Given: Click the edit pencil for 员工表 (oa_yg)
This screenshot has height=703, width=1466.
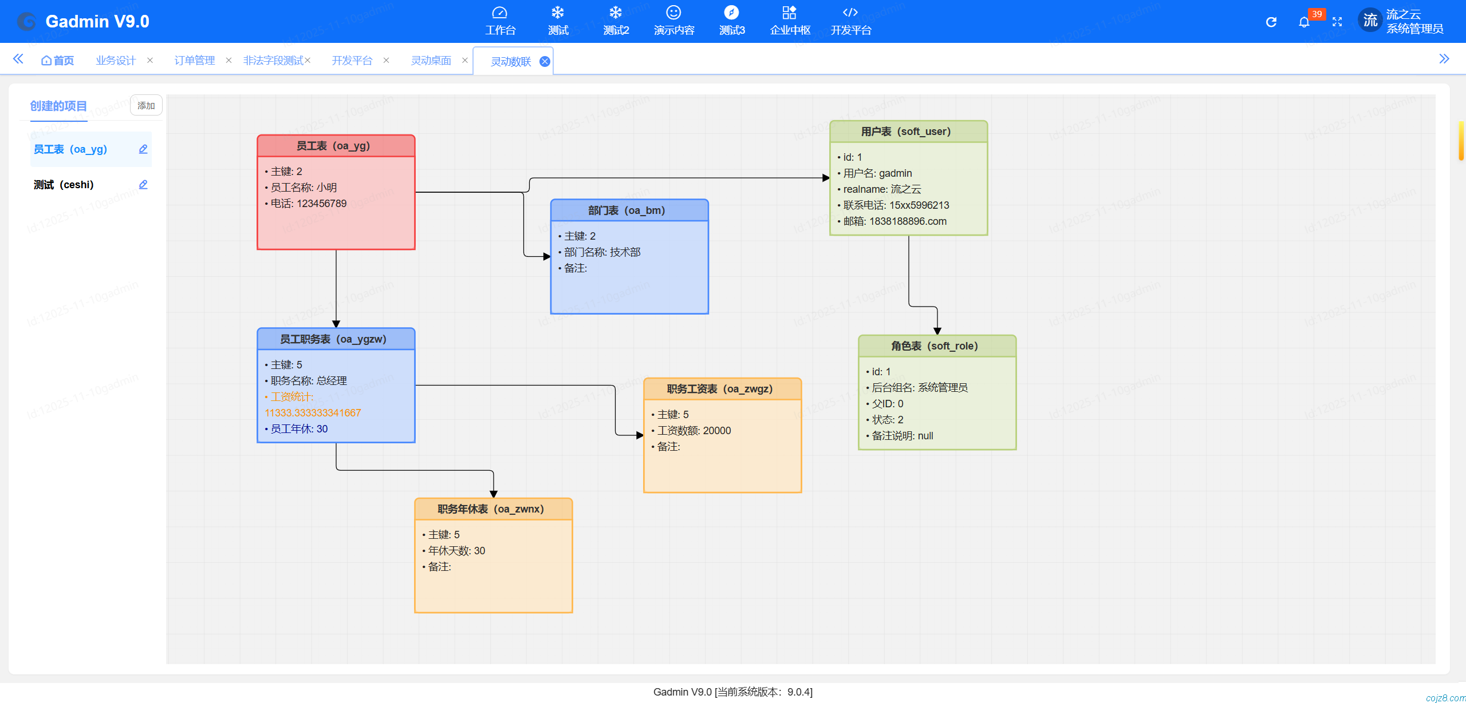Looking at the screenshot, I should pyautogui.click(x=143, y=149).
